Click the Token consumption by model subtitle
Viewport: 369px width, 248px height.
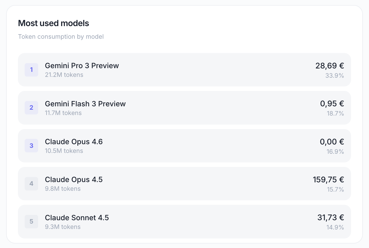[61, 37]
